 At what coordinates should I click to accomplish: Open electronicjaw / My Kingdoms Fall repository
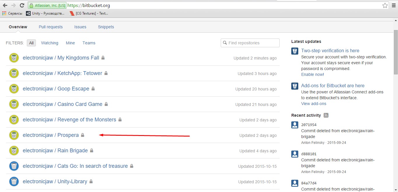click(61, 58)
